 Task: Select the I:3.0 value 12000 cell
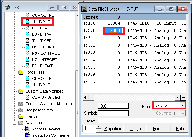(x=114, y=30)
